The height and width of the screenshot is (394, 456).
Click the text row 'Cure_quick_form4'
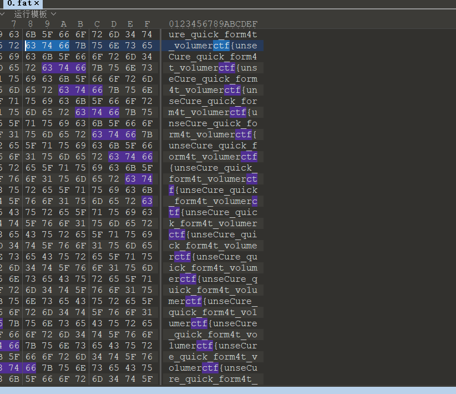tap(213, 57)
